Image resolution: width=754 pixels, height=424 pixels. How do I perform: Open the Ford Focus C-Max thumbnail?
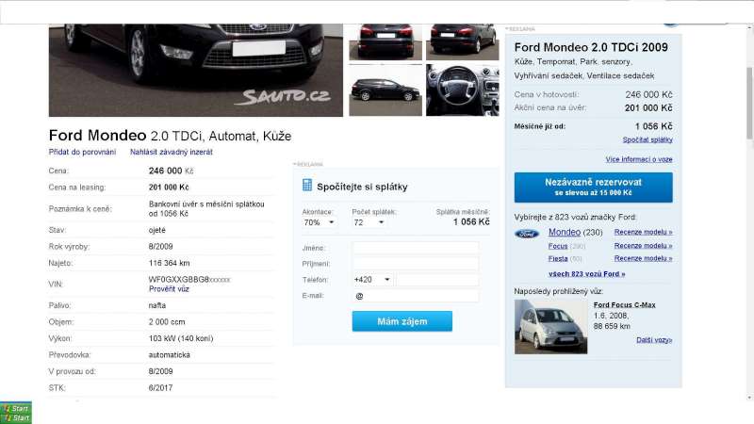[x=550, y=327]
